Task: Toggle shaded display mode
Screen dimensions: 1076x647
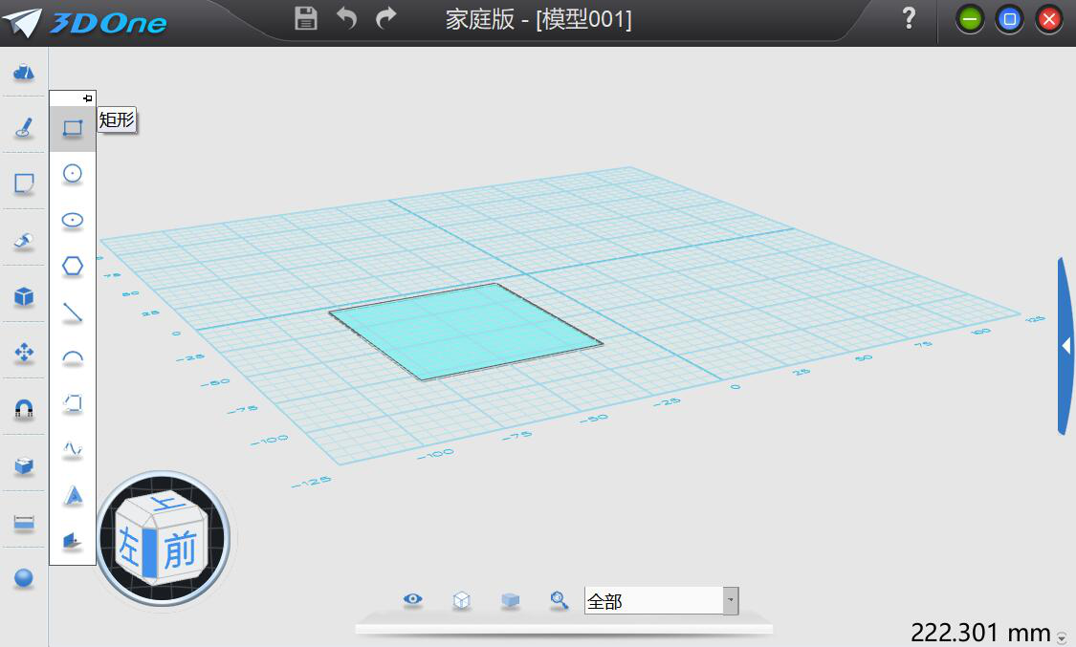Action: click(x=510, y=598)
